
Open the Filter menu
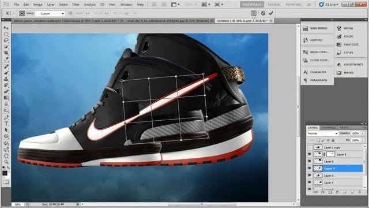coord(76,5)
